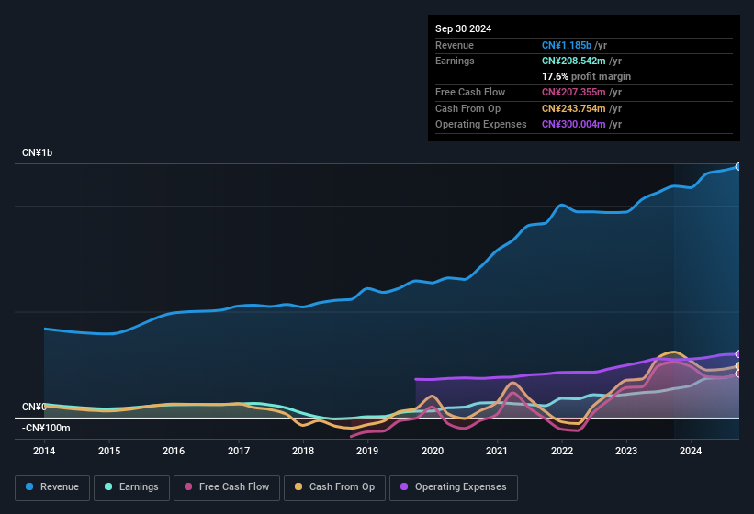Click the 2014 x-axis label
Viewport: 754px width, 514px height.
click(x=44, y=451)
